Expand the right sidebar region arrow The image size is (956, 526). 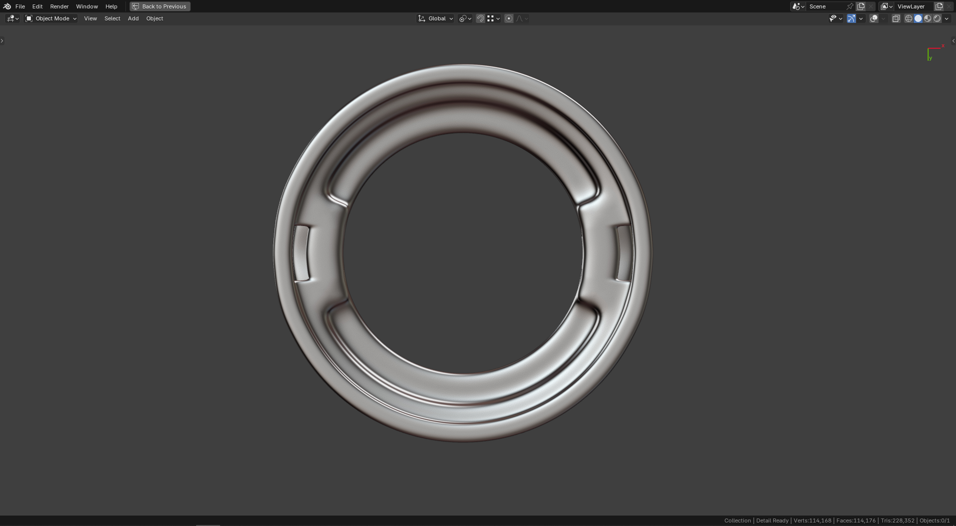[953, 41]
